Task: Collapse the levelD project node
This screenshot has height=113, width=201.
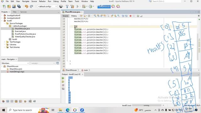Action: pyautogui.click(x=2, y=21)
